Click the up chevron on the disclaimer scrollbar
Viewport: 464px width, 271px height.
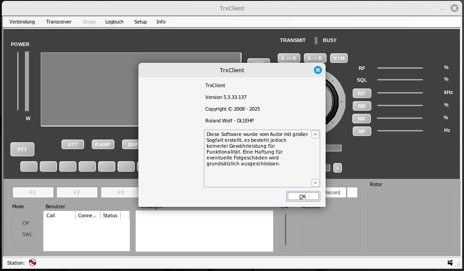coord(315,134)
